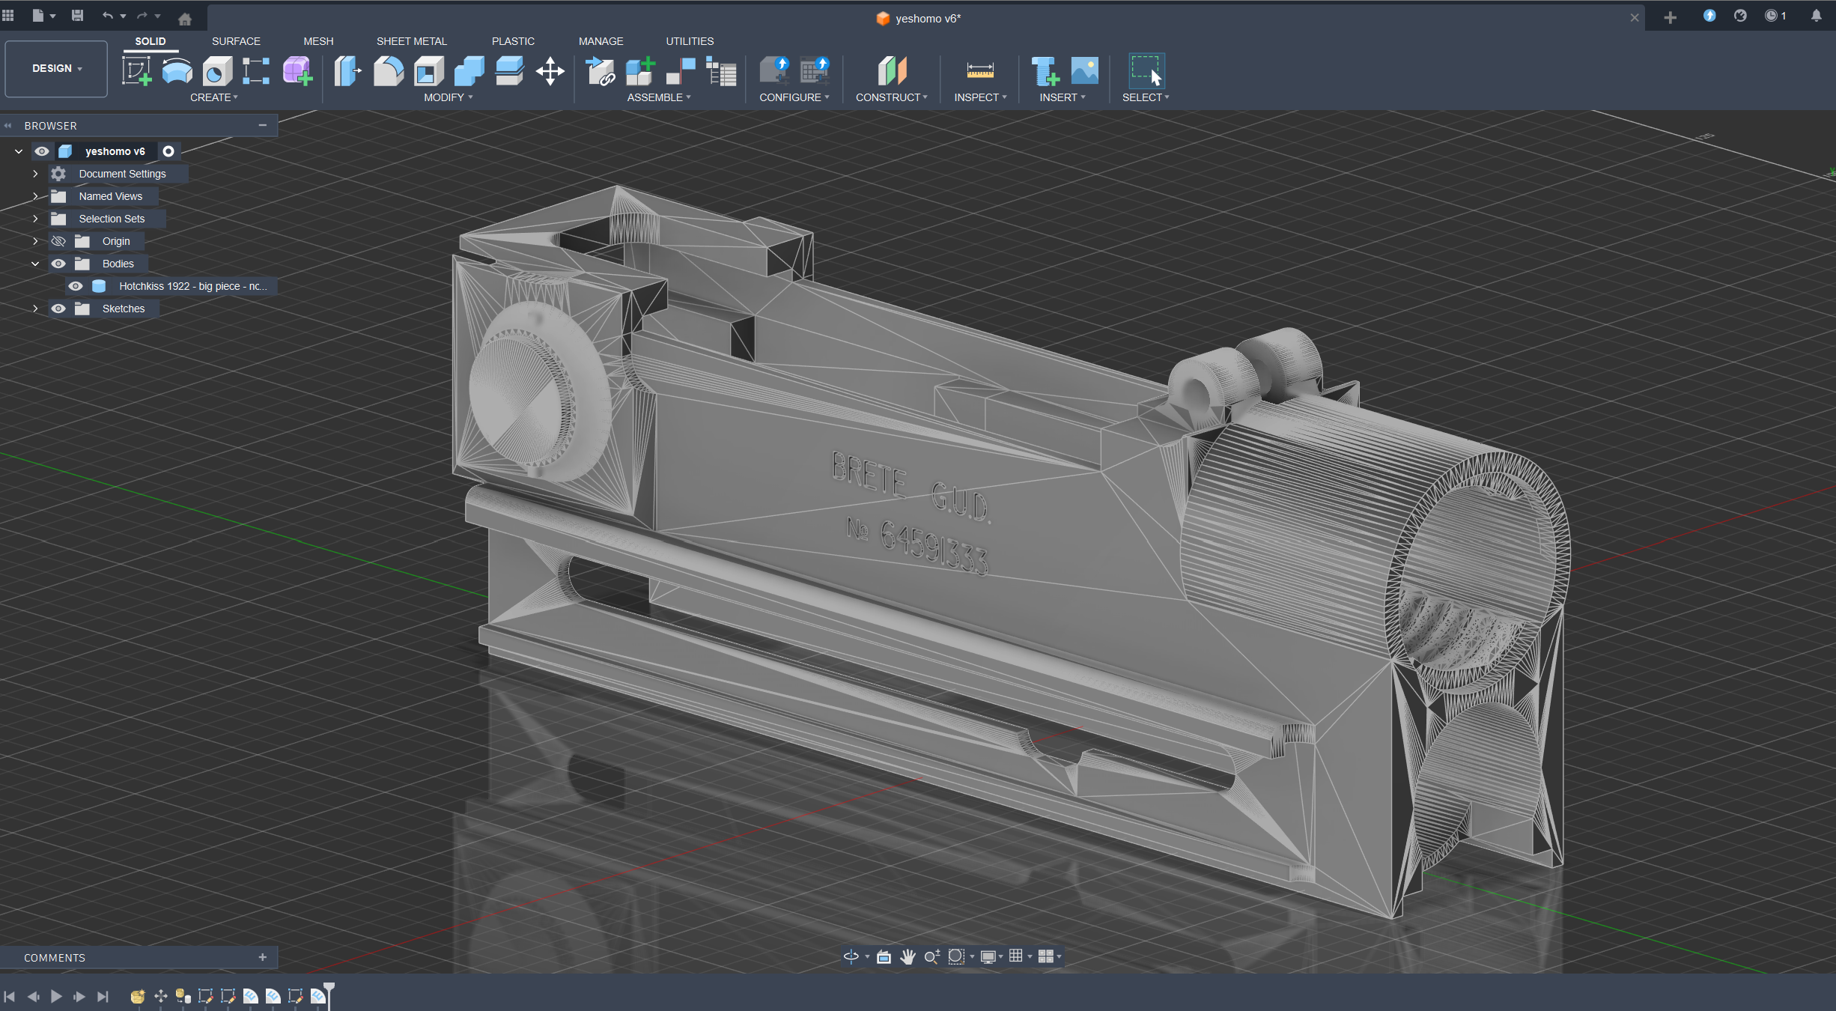Hide the Bodies folder visibility
1836x1011 pixels.
pyautogui.click(x=58, y=264)
